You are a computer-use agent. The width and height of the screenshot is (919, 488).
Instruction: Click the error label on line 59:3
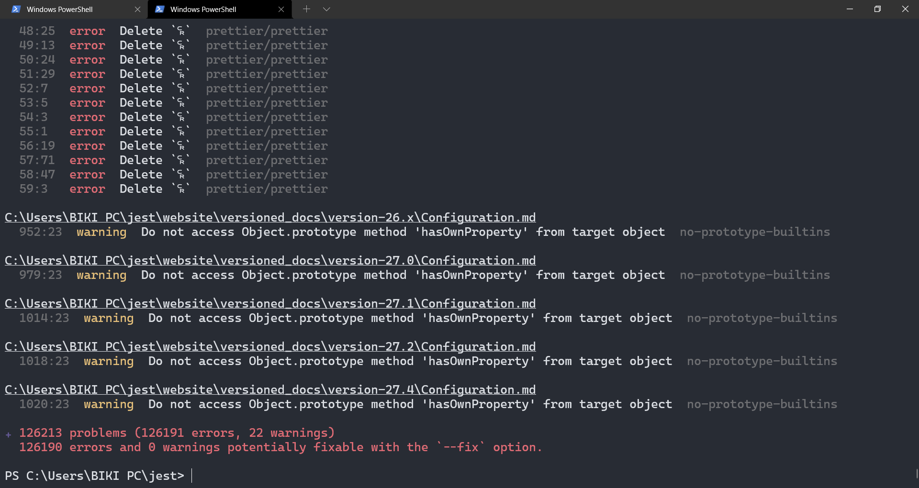click(x=87, y=189)
